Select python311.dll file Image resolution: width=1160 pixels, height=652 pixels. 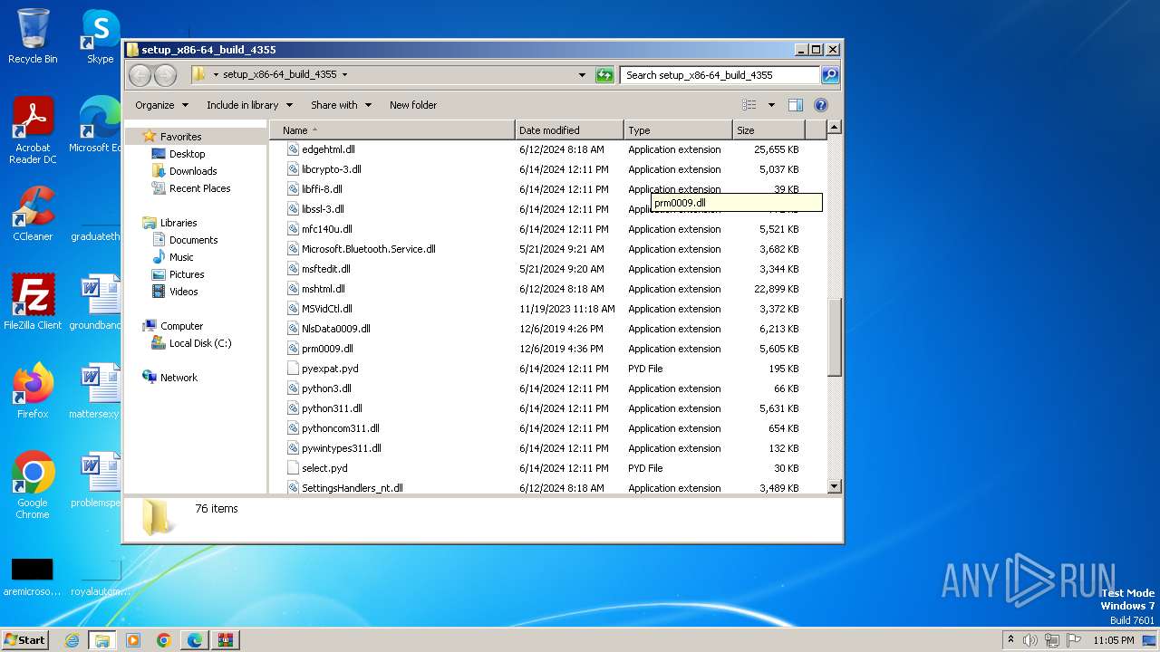(x=332, y=408)
